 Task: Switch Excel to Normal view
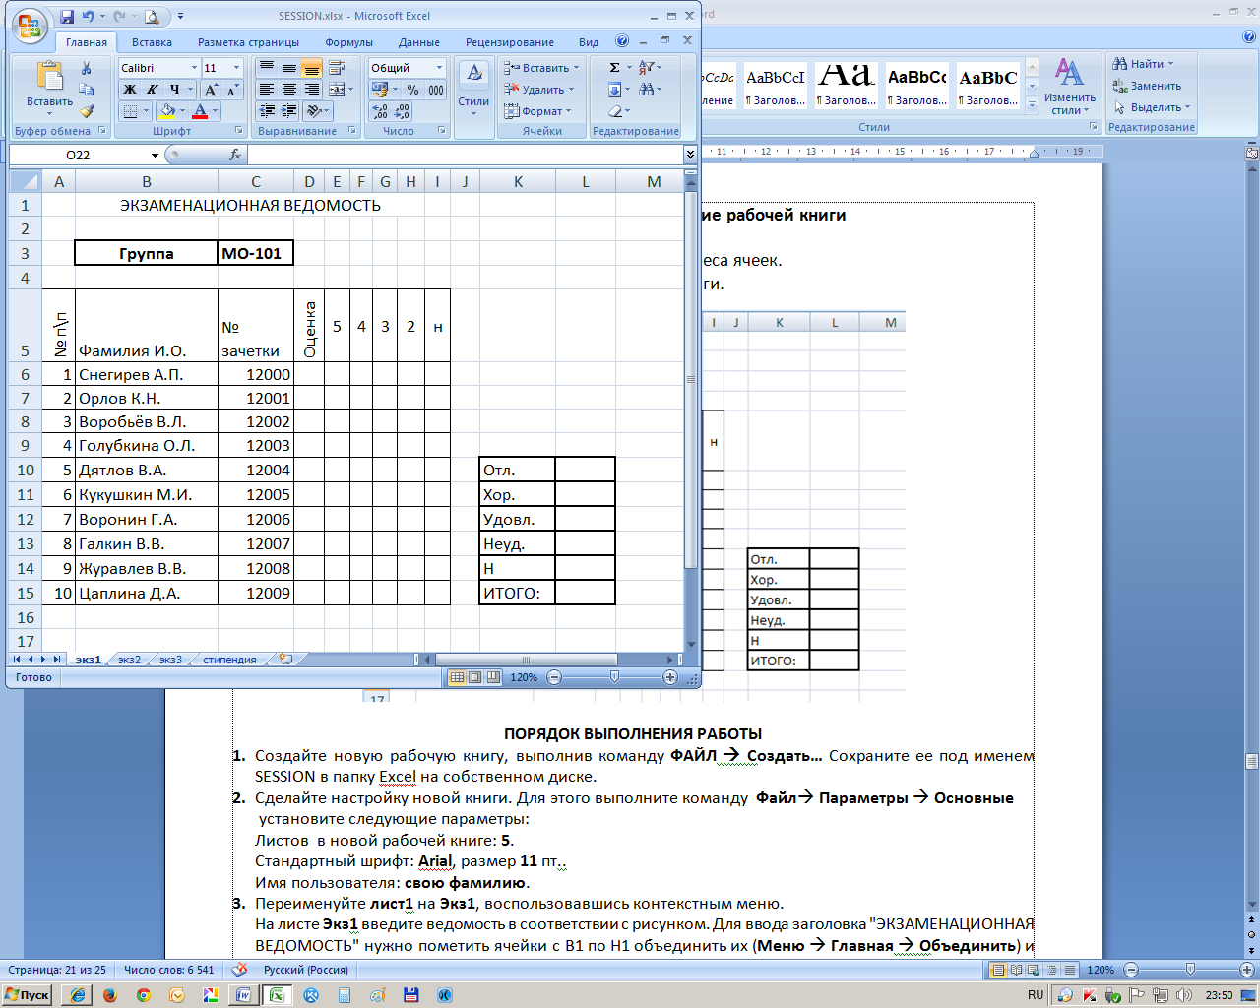pyautogui.click(x=457, y=677)
